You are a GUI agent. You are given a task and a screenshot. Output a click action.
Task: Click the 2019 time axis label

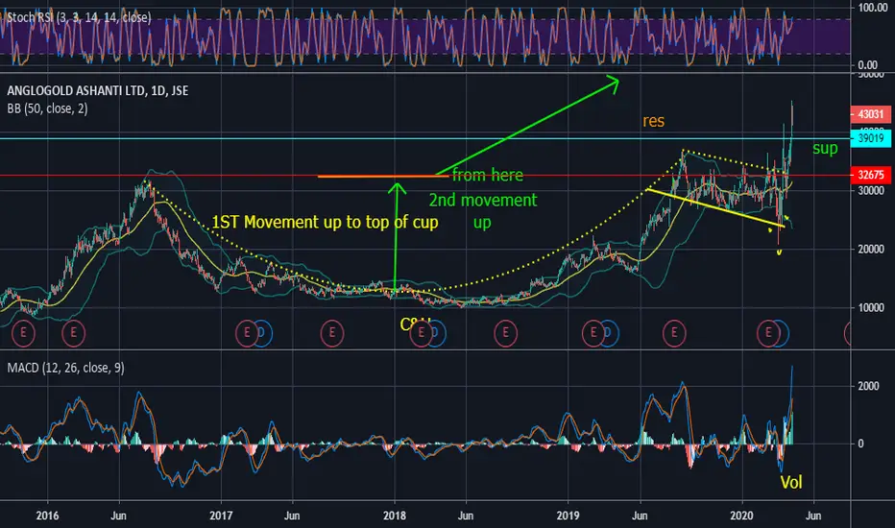coord(568,516)
